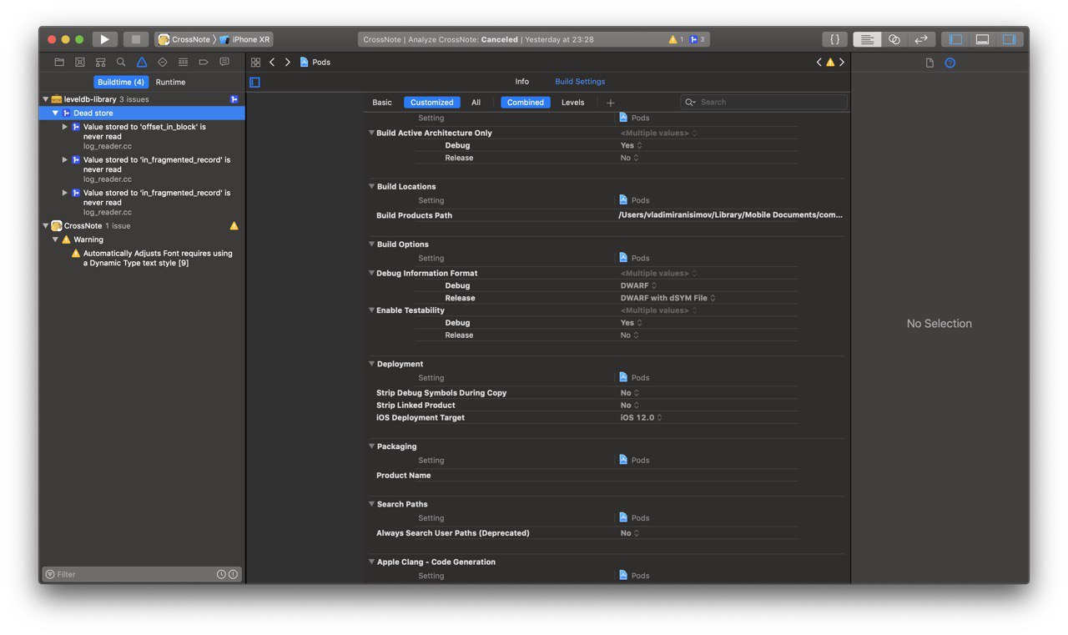Collapse the Debug Information Format setting
The image size is (1068, 635).
pyautogui.click(x=371, y=273)
